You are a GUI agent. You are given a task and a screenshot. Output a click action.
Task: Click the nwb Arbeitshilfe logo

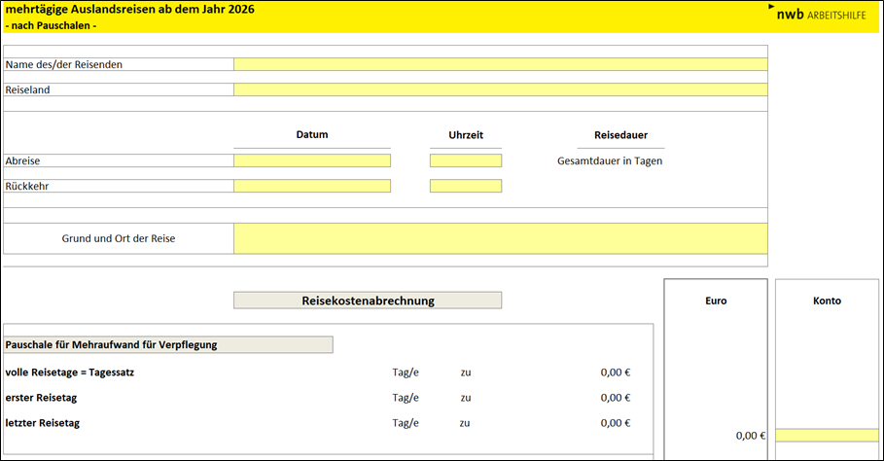coord(820,15)
